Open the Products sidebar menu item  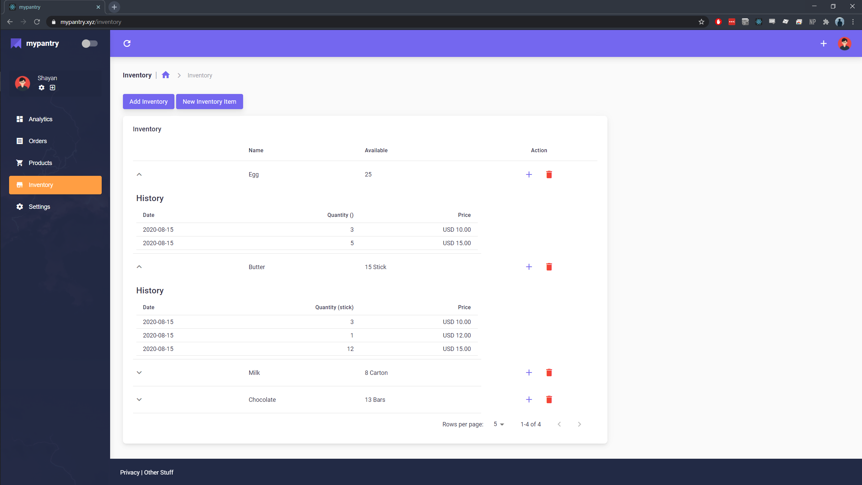pos(40,163)
